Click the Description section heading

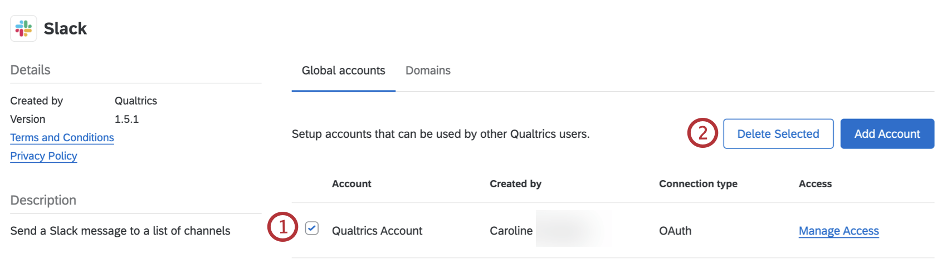coord(43,200)
